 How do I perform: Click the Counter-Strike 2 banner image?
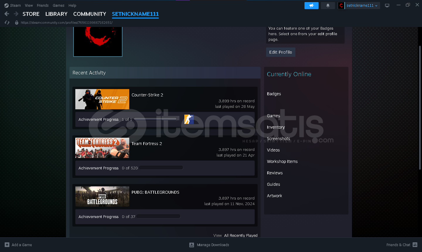tap(102, 99)
